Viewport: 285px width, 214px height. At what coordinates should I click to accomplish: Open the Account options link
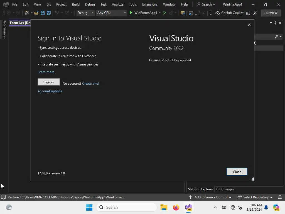pyautogui.click(x=50, y=91)
